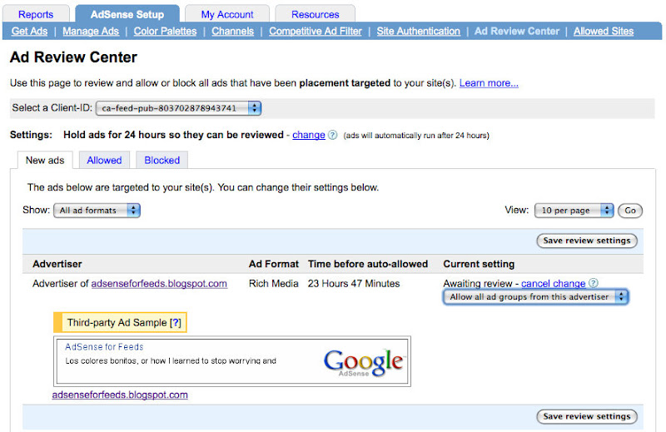Select Ad Review Center submenu item
The height and width of the screenshot is (432, 666).
(x=517, y=31)
